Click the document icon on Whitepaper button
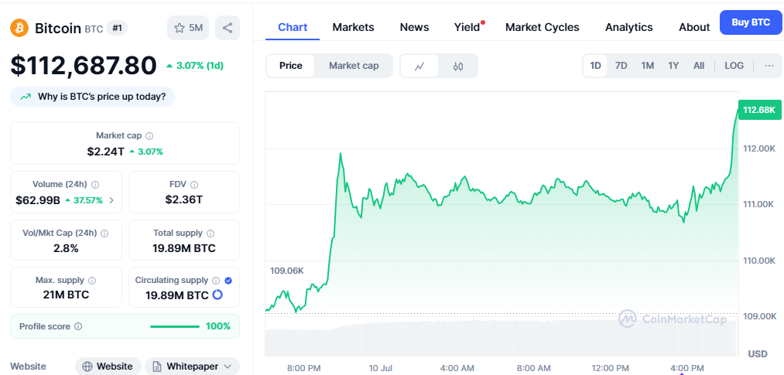This screenshot has width=784, height=375. click(157, 366)
